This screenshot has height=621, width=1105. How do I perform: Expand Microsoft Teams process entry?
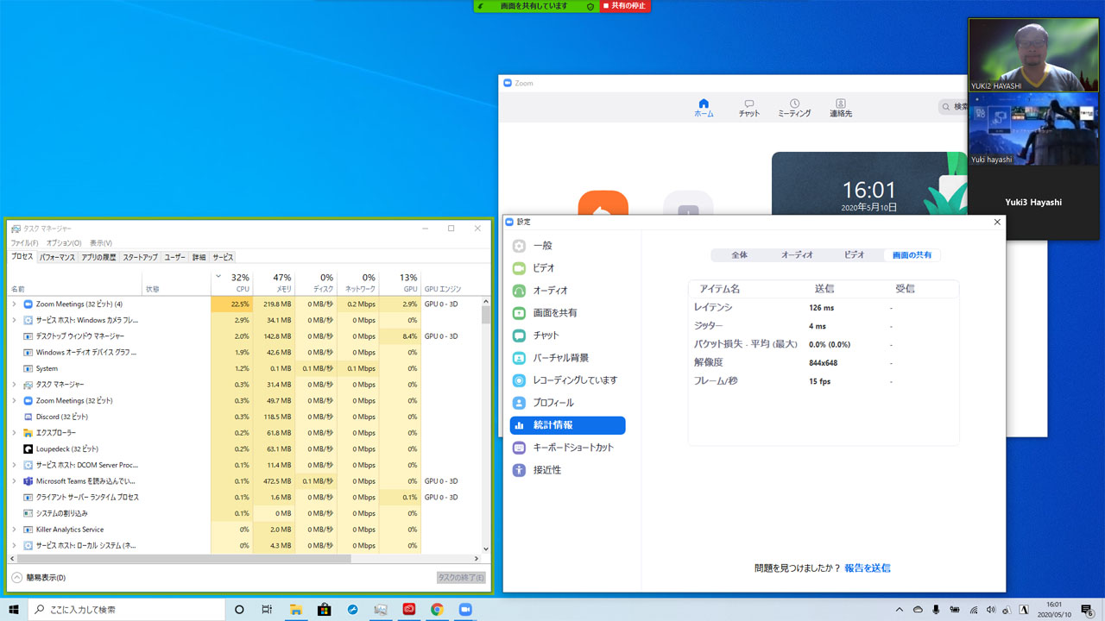[x=14, y=481]
